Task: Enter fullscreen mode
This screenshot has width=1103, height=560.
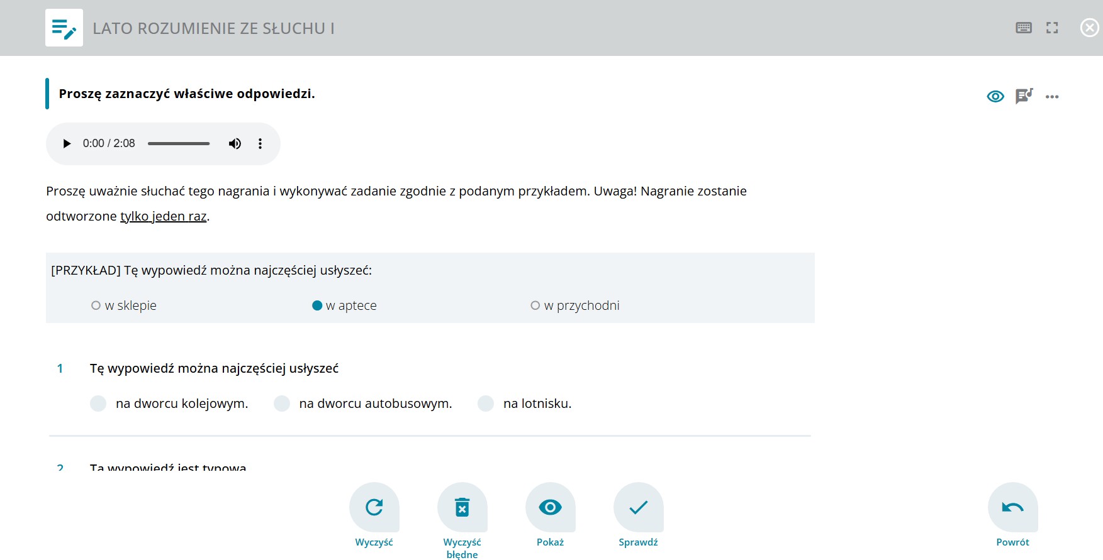Action: click(1052, 28)
